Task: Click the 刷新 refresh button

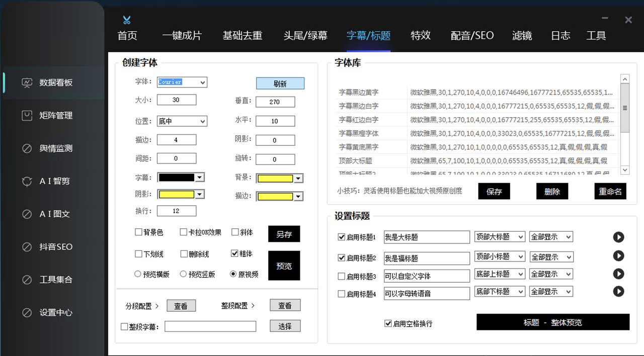Action: [x=280, y=84]
